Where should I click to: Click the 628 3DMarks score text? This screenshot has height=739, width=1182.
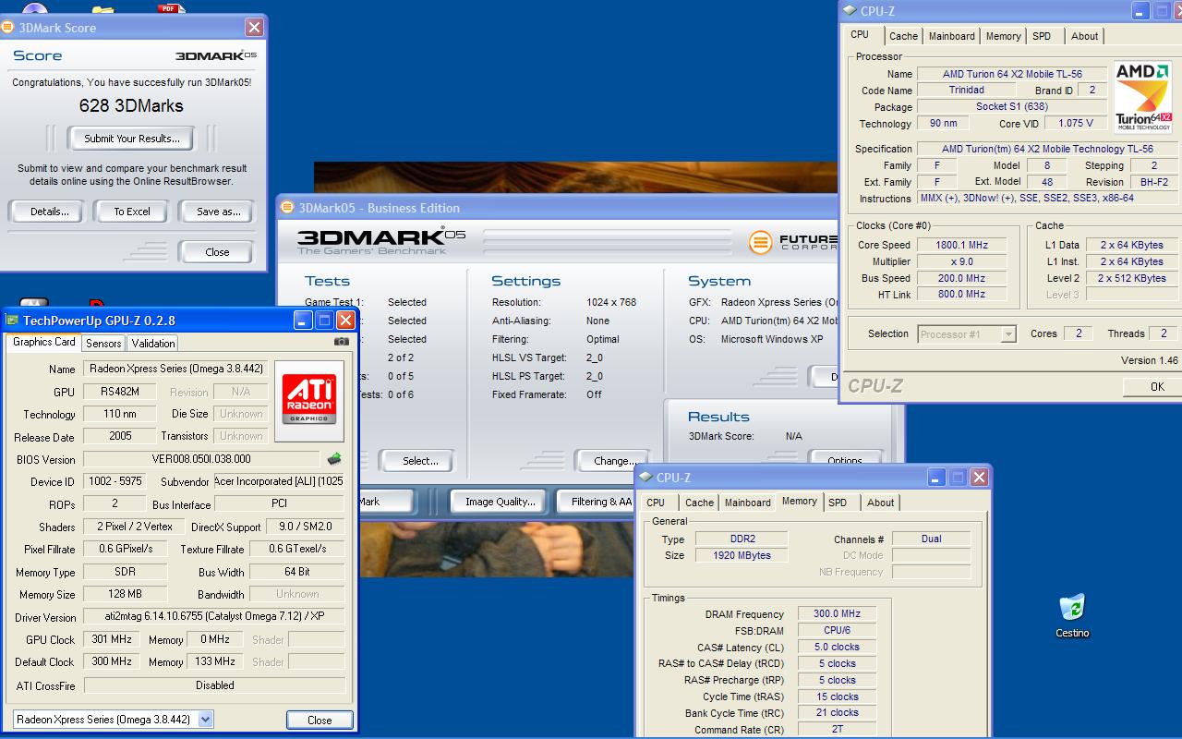[131, 105]
